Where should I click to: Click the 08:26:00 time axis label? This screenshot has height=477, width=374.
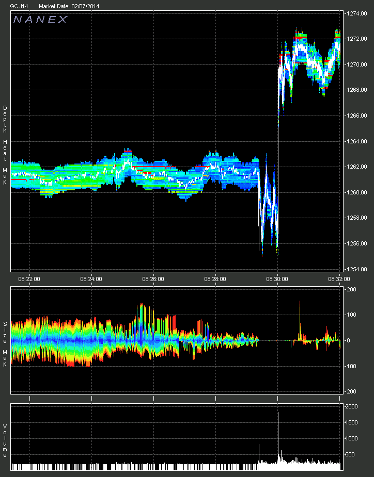coord(153,279)
